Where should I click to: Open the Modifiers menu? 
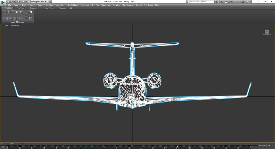(49, 5)
